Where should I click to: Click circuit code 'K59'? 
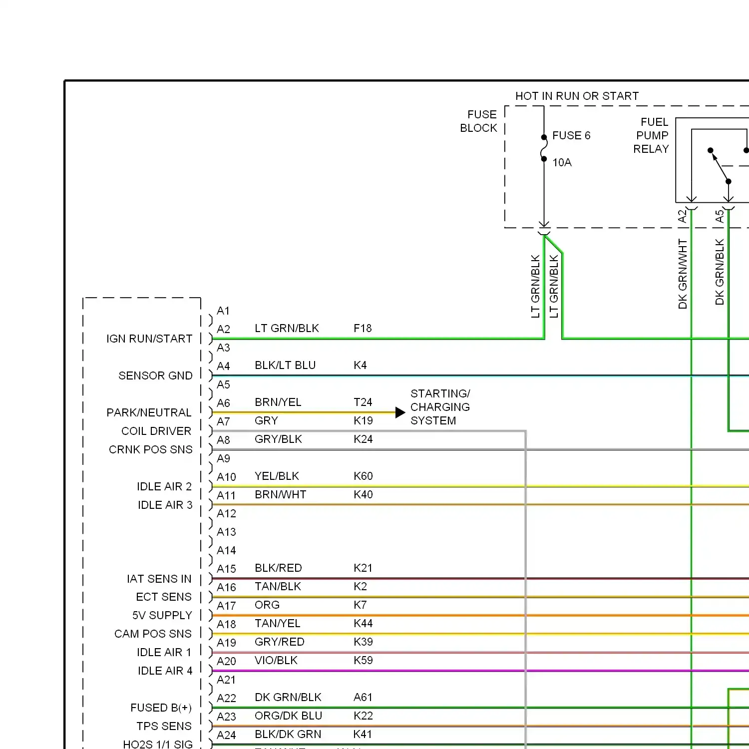(363, 660)
